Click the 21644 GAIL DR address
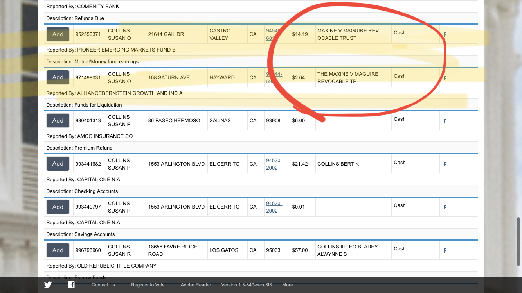 (x=166, y=34)
